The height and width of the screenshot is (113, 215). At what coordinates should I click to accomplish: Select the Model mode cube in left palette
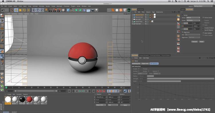[x=2, y=21]
